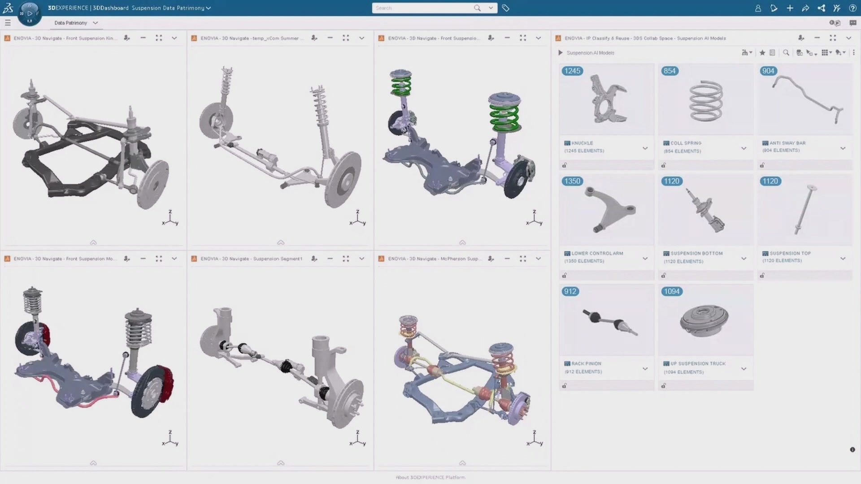Screen dimensions: 861x484
Task: Expand the Up Suspension Truck card chevron
Action: point(744,368)
